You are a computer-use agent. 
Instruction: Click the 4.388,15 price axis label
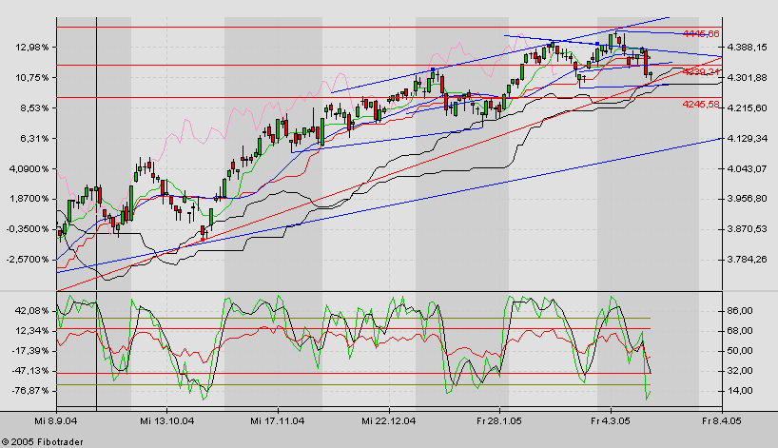coord(747,48)
